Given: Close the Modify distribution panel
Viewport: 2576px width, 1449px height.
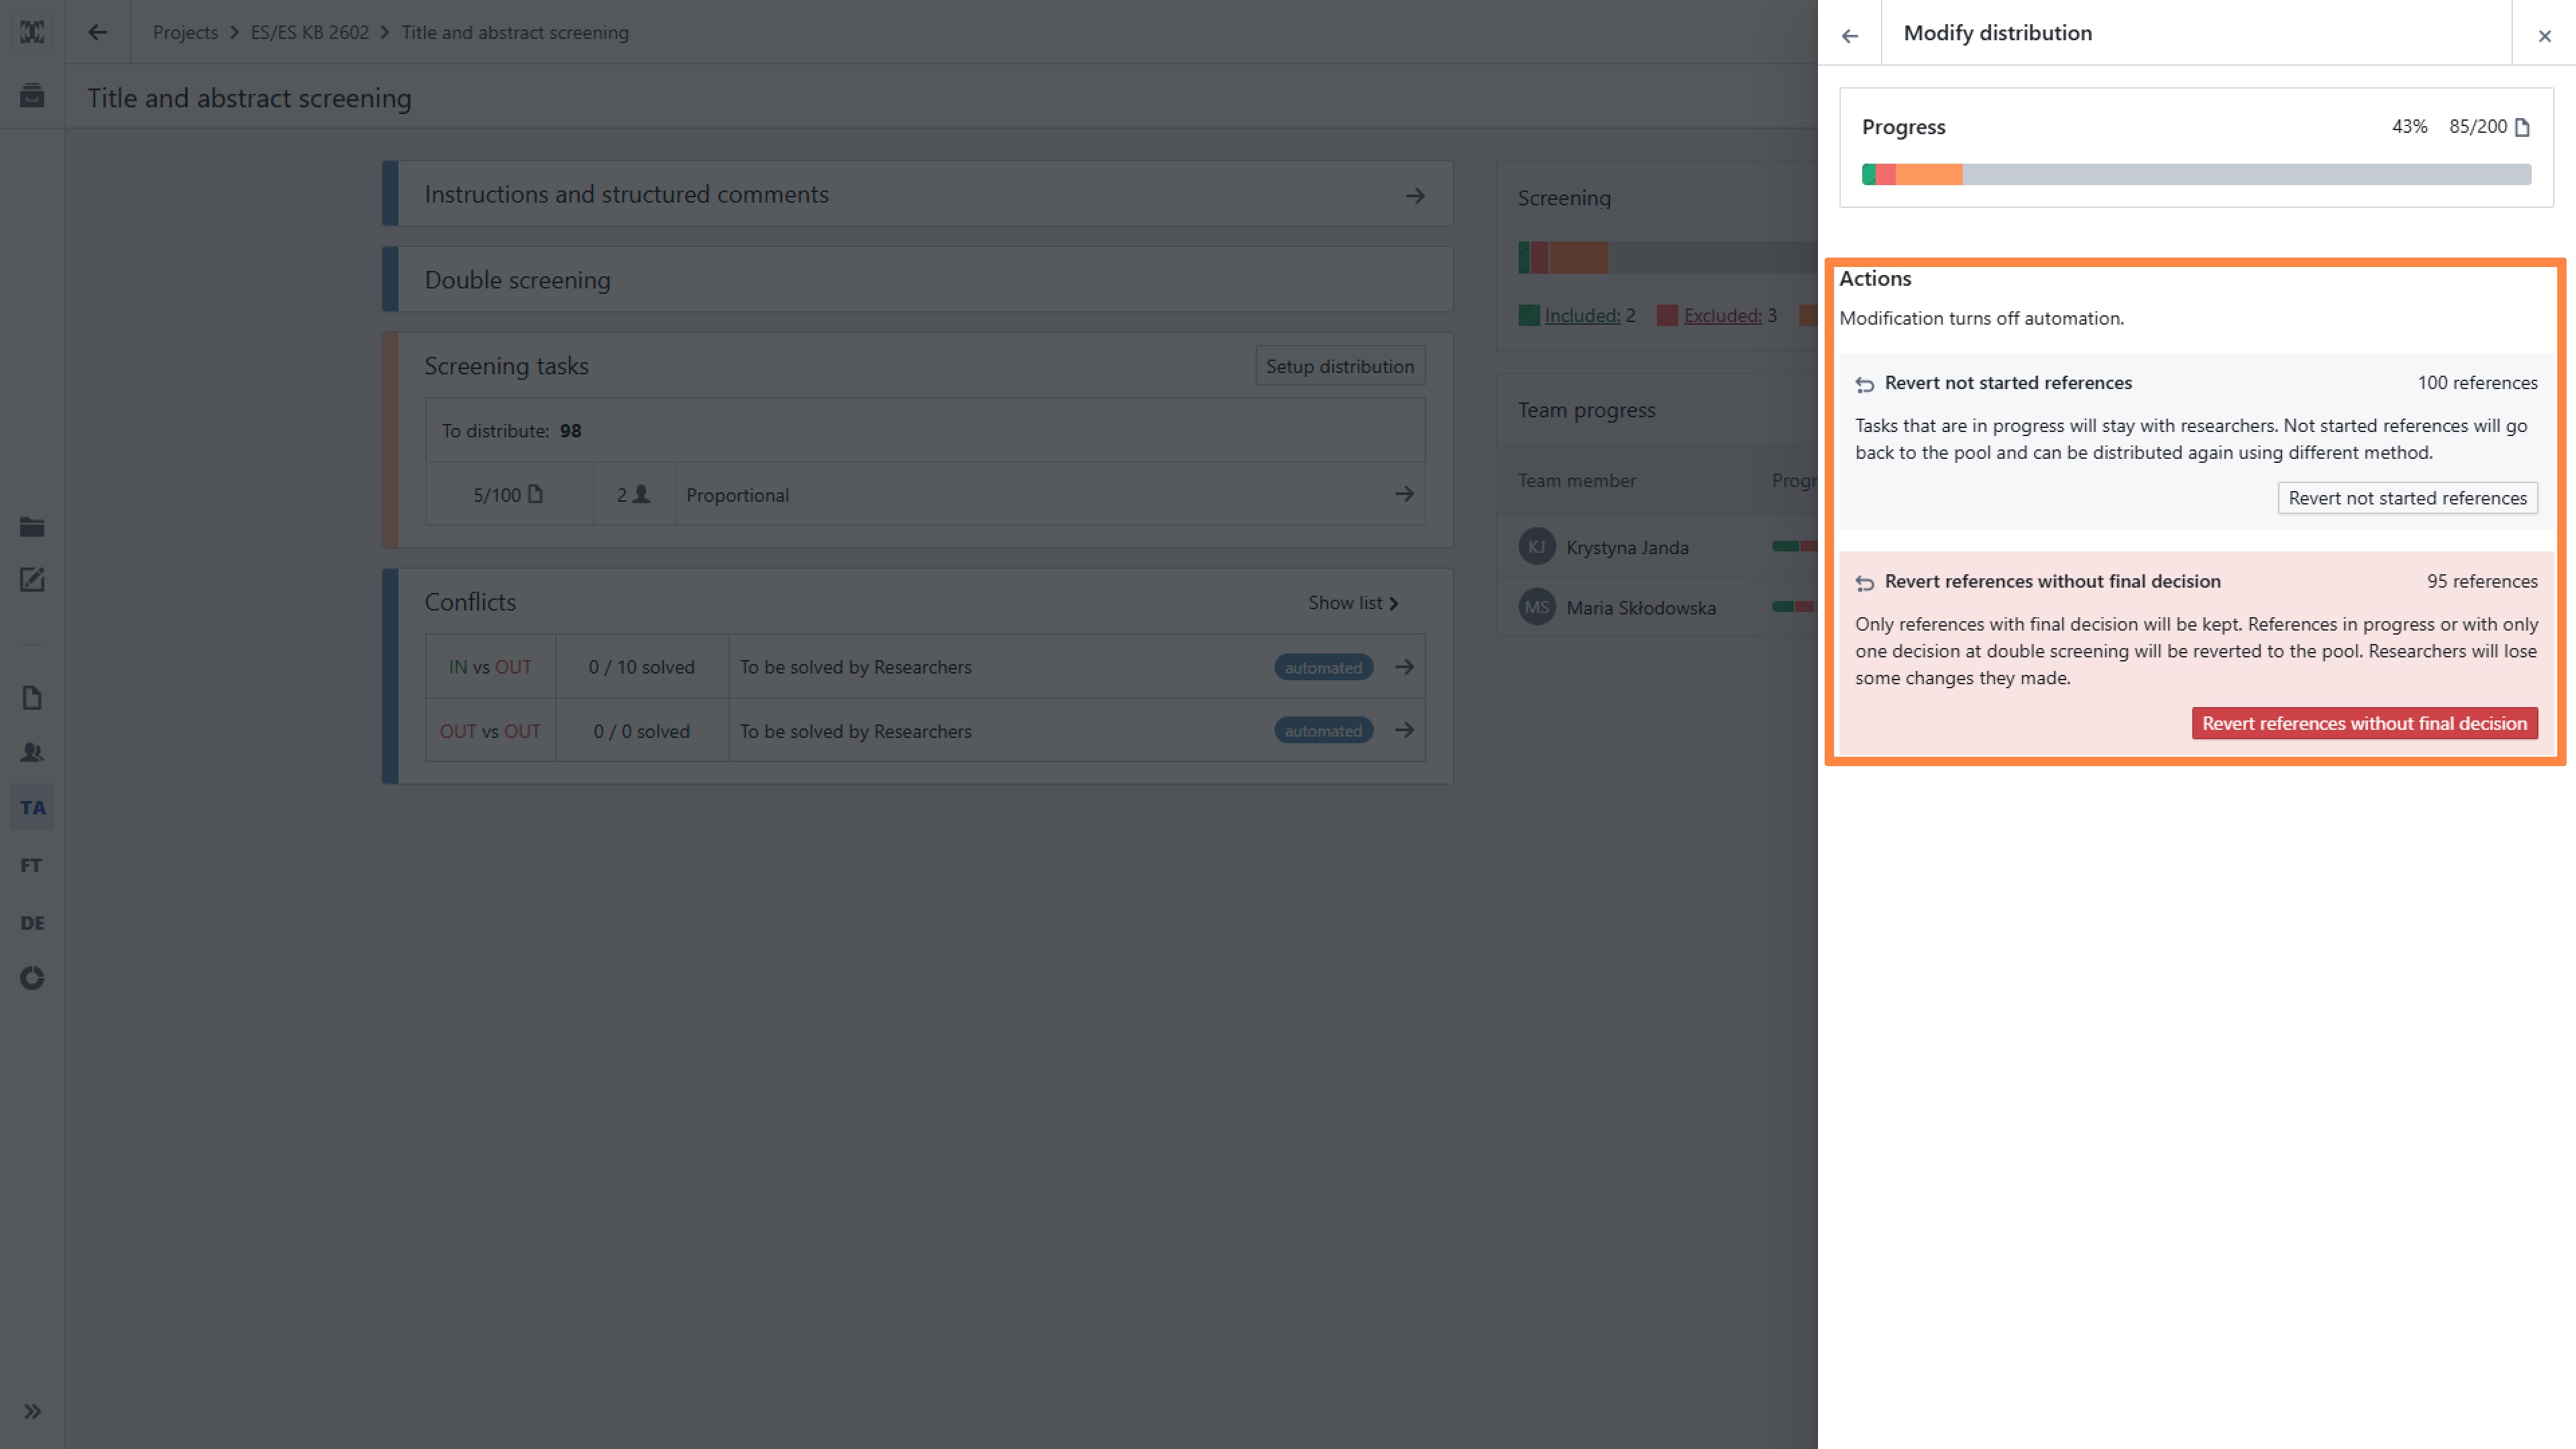Looking at the screenshot, I should [2544, 35].
